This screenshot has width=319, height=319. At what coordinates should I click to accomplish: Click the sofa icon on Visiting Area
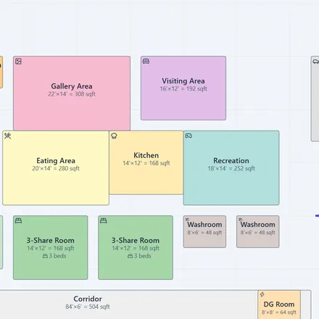[146, 62]
